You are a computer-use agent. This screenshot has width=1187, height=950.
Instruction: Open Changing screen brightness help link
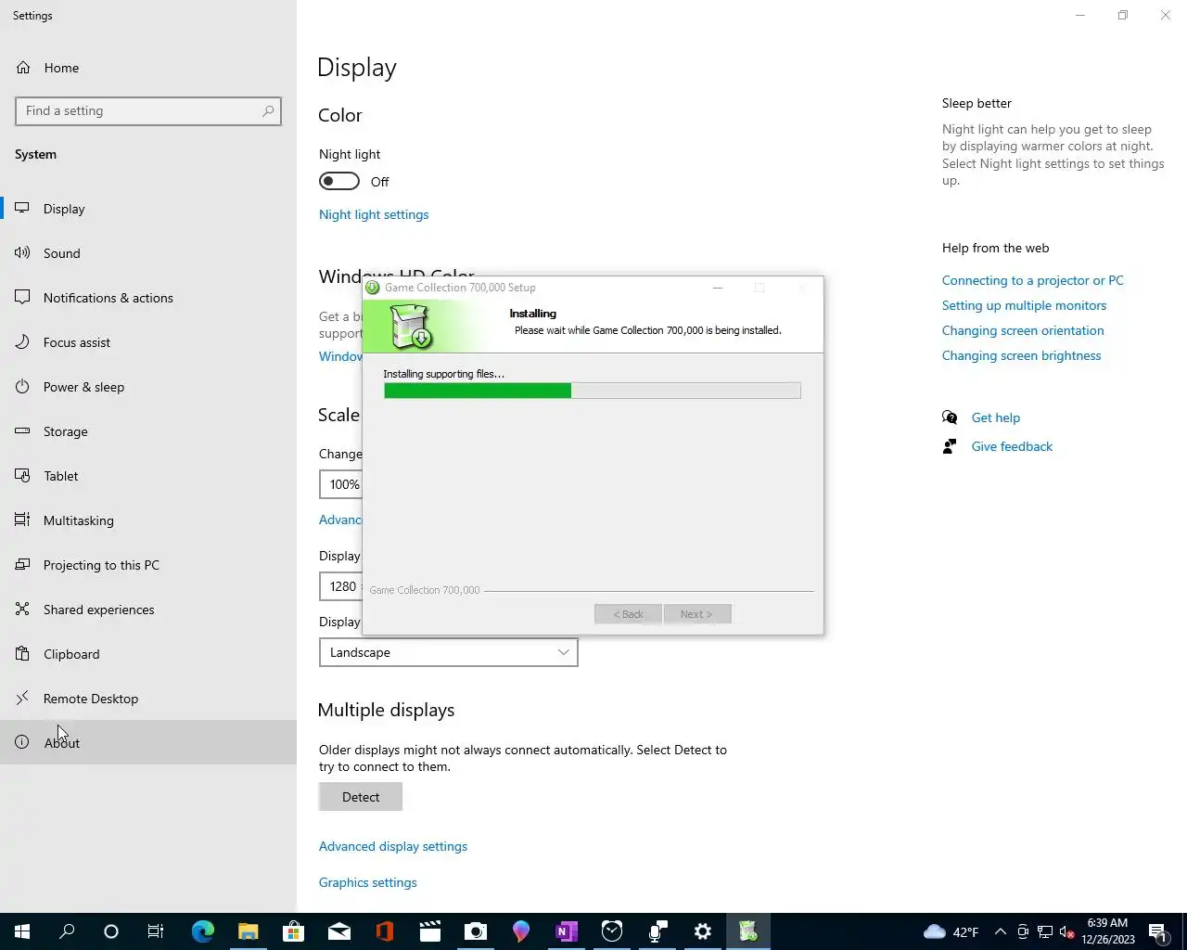(1021, 355)
